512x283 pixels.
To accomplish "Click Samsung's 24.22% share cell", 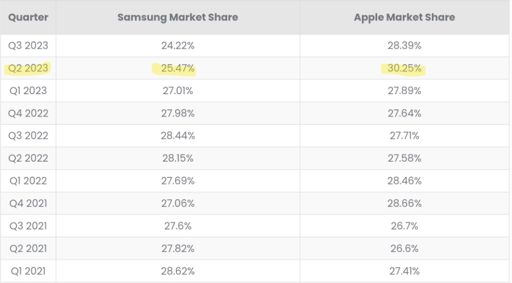I will [x=177, y=46].
